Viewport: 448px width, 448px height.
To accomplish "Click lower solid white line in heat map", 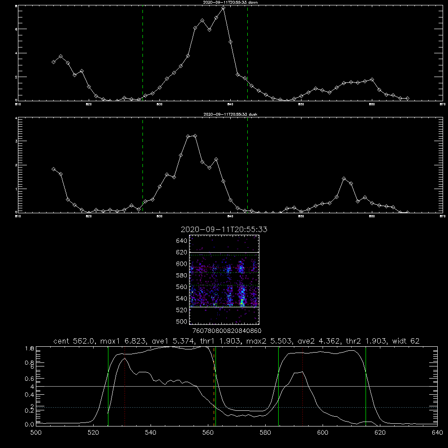I will pyautogui.click(x=224, y=307).
